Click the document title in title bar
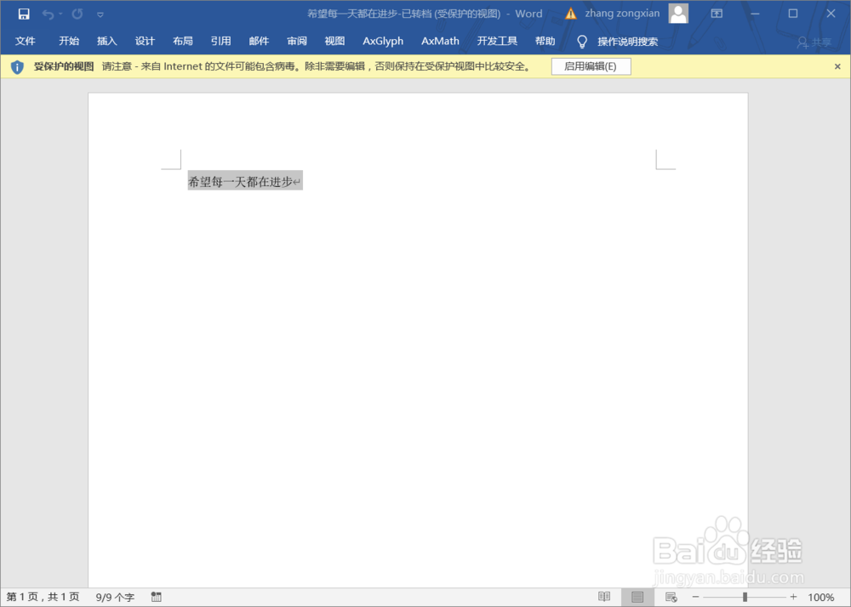Viewport: 851px width, 607px height. (x=425, y=14)
